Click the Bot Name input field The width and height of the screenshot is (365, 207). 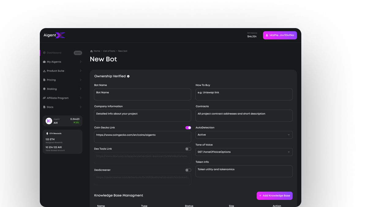142,94
